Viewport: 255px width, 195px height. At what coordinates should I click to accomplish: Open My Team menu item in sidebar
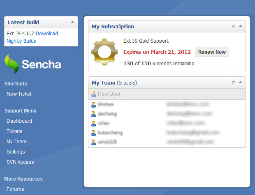[16, 141]
